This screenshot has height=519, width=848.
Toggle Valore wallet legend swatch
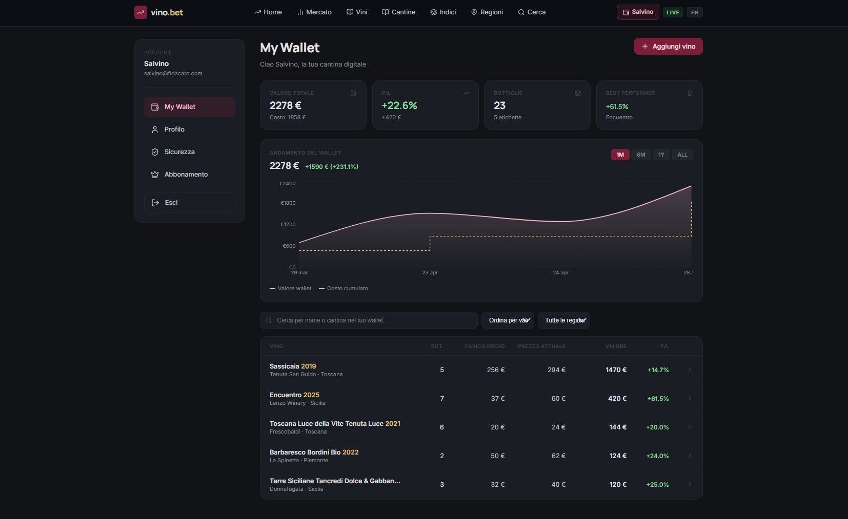[x=273, y=289]
